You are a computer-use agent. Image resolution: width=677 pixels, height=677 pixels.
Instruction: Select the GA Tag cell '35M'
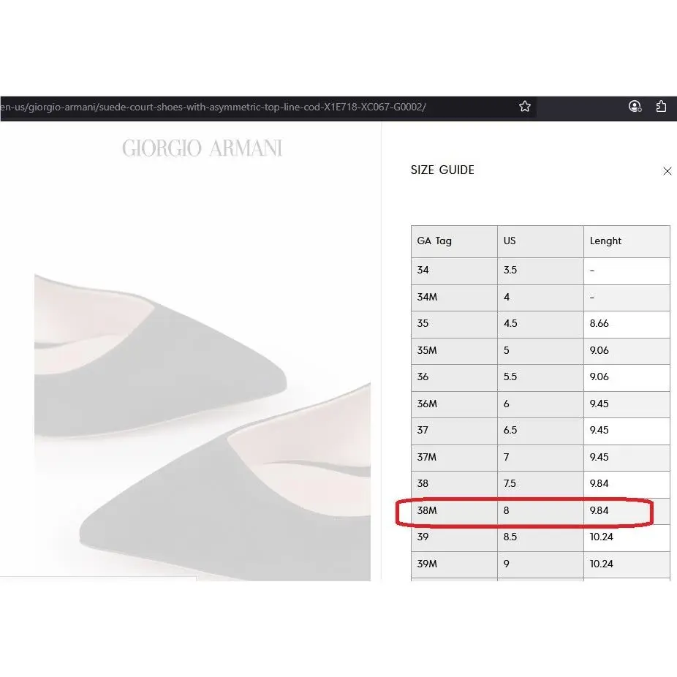point(454,351)
